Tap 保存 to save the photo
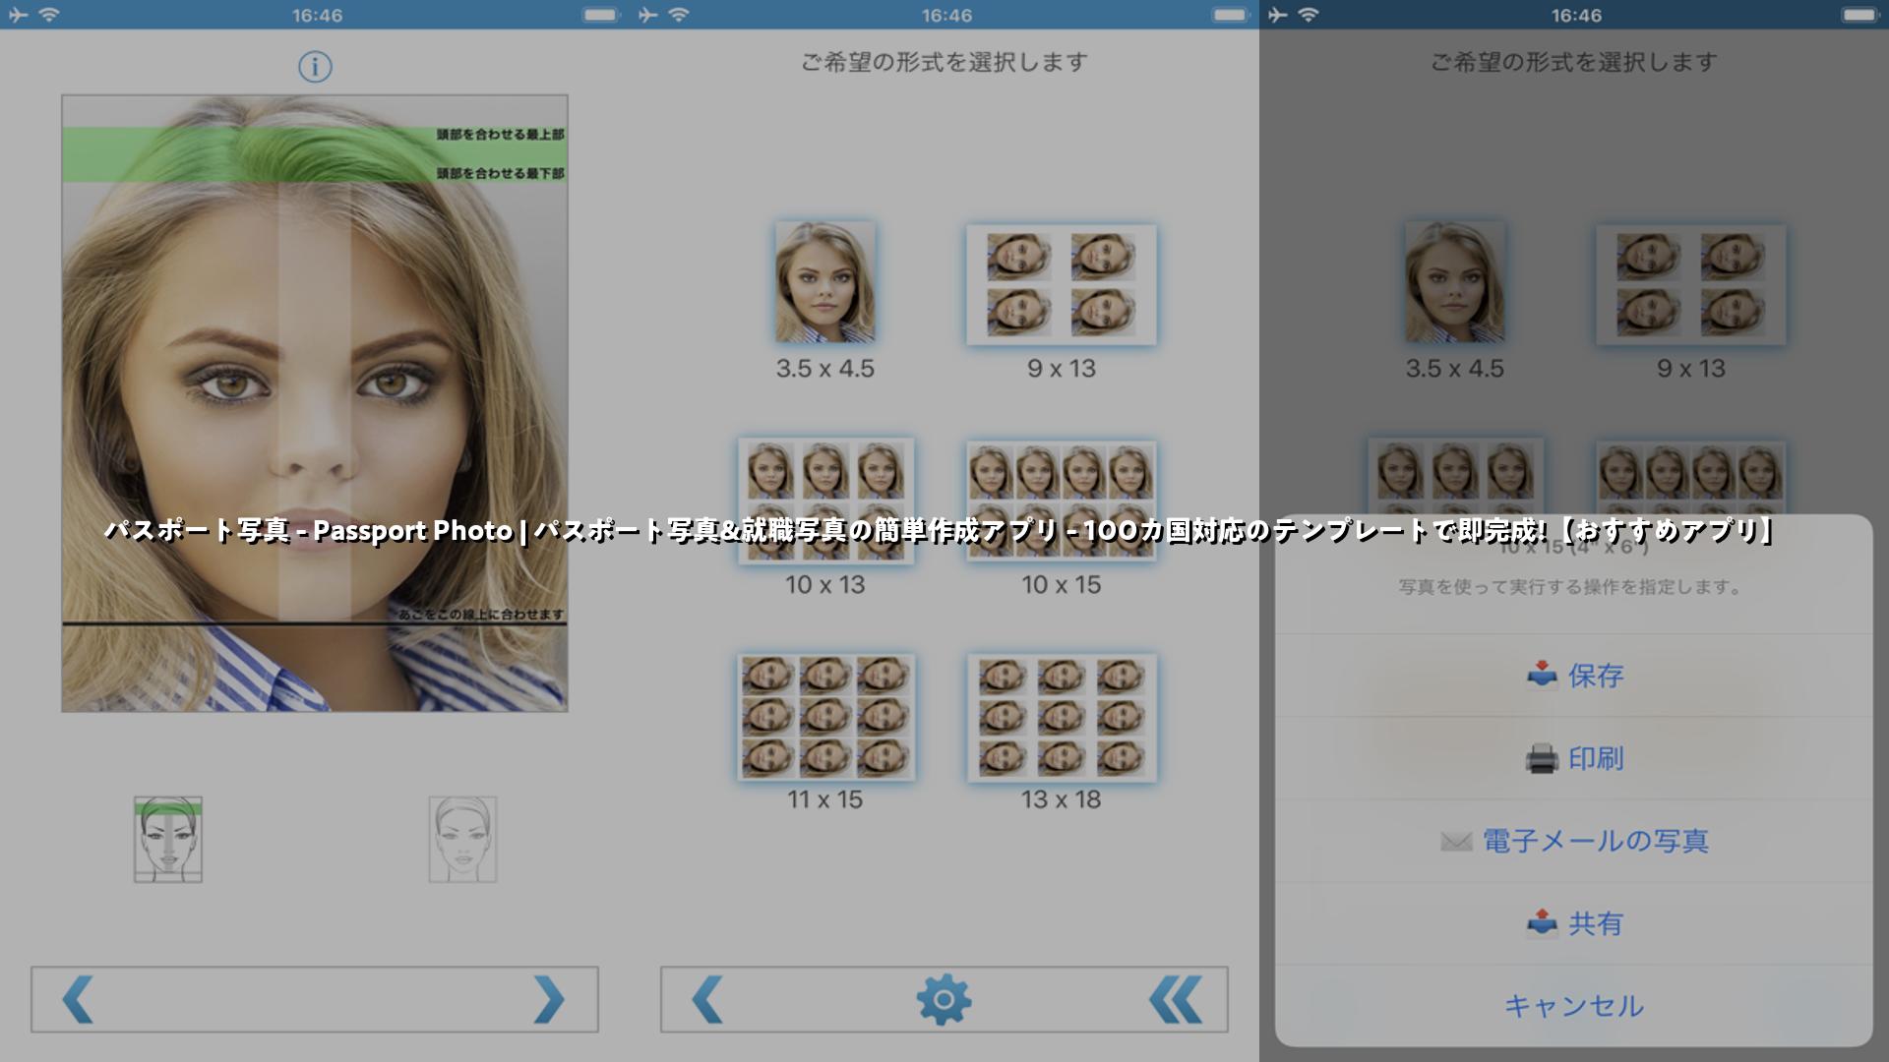The image size is (1889, 1062). pyautogui.click(x=1573, y=676)
